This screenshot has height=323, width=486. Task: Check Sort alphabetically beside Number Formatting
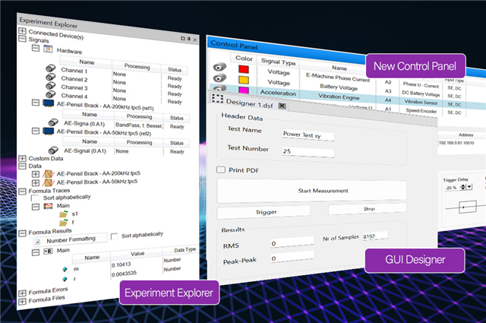click(115, 236)
